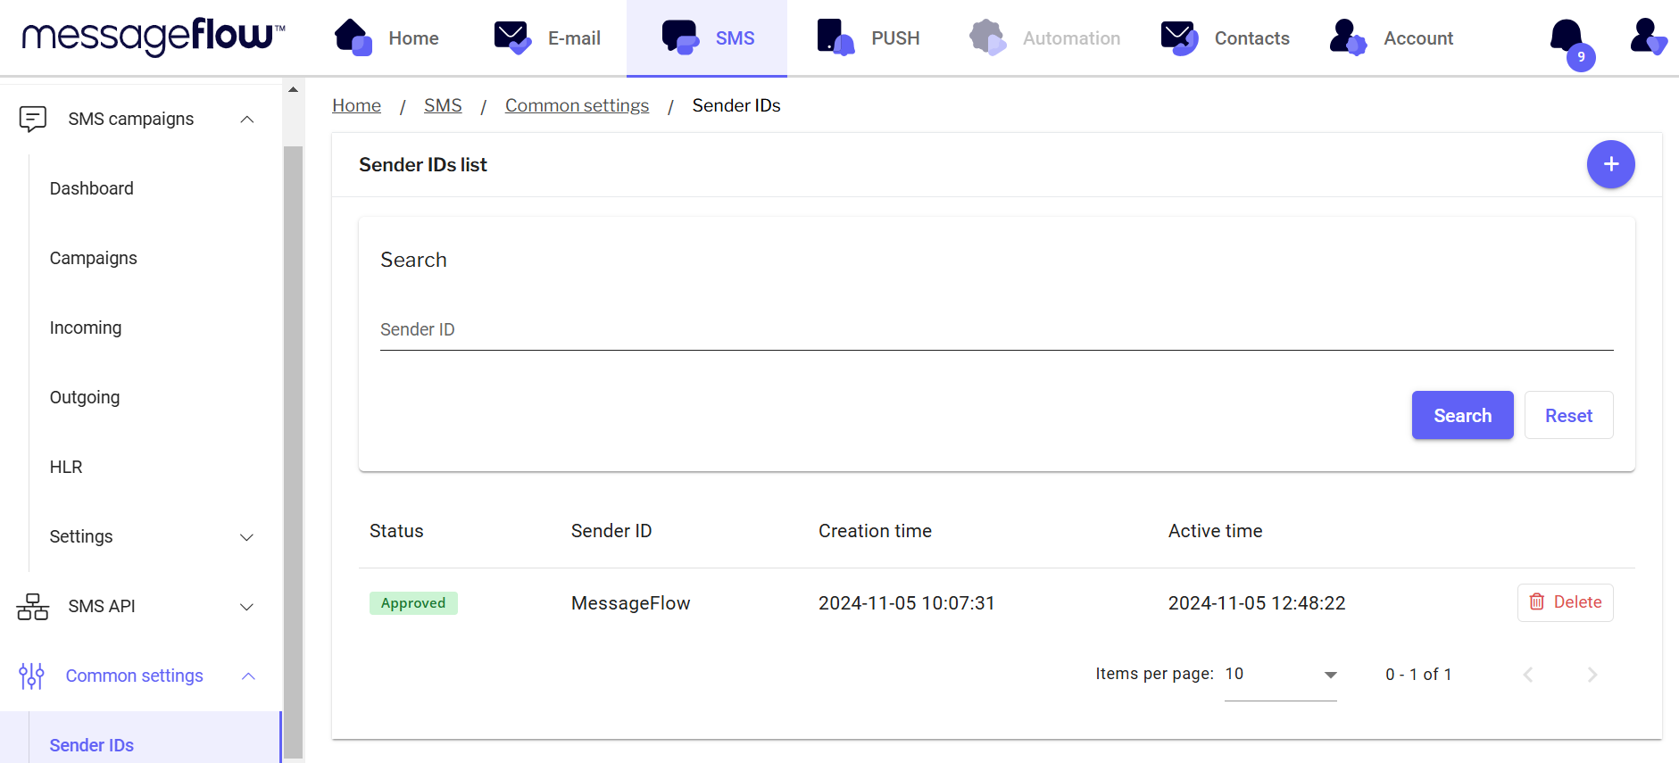The width and height of the screenshot is (1679, 763).
Task: Click the messageflow logo
Action: tap(153, 37)
